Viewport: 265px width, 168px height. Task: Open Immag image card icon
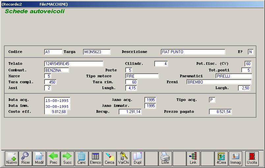pos(235,158)
